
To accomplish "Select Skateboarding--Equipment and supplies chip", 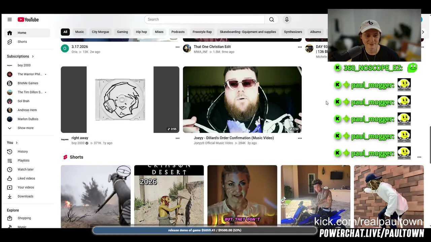I will point(248,32).
